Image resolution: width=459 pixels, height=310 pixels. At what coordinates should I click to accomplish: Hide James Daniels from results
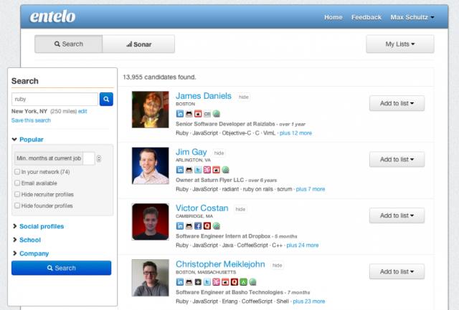(244, 97)
